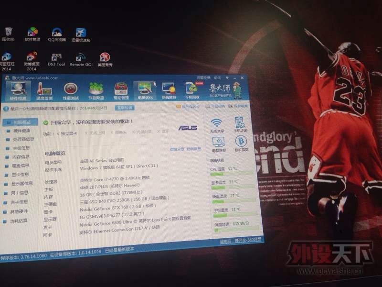
Task: Click the 主板温度 motherboard temperature bar
Action: pyautogui.click(x=235, y=215)
